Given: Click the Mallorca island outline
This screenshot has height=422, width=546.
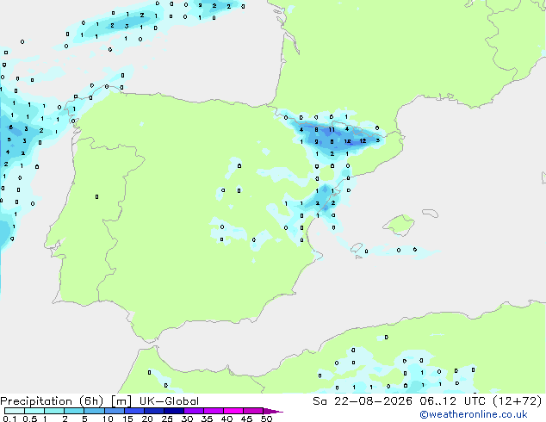Looking at the screenshot, I should click(x=399, y=226).
